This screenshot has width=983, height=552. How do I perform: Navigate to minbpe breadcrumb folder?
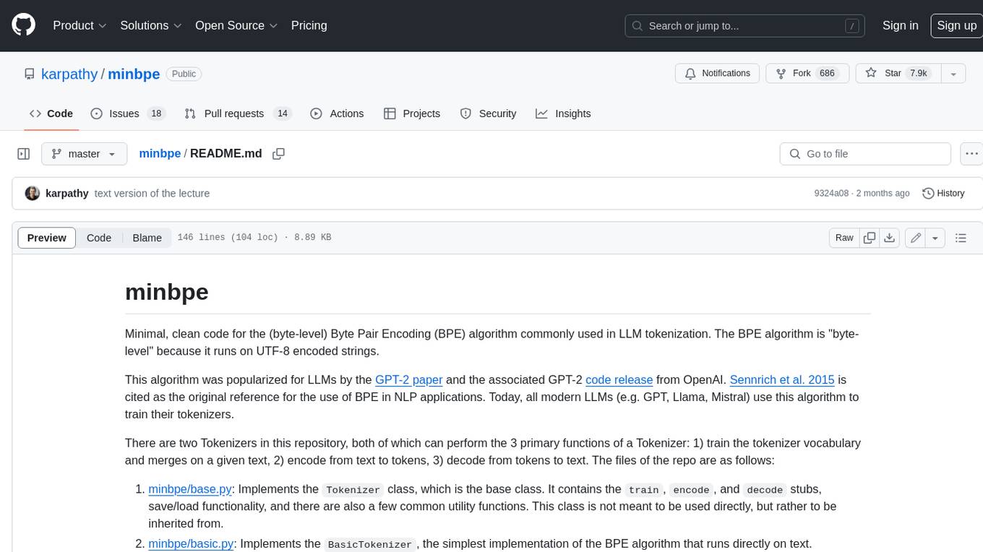click(x=160, y=153)
